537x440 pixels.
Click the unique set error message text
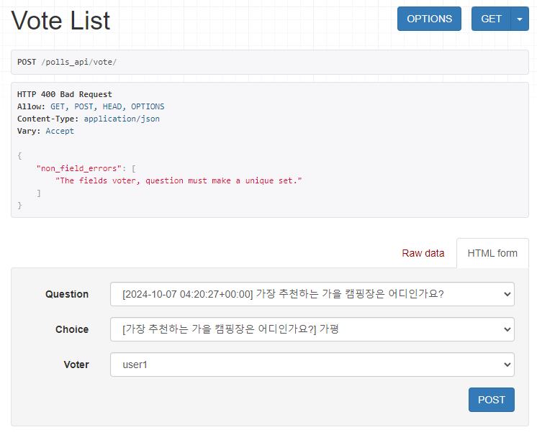tap(179, 180)
